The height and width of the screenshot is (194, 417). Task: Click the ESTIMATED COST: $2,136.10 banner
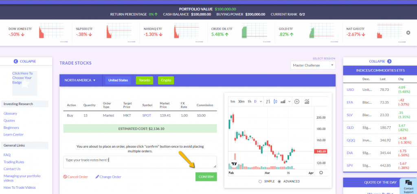(140, 128)
